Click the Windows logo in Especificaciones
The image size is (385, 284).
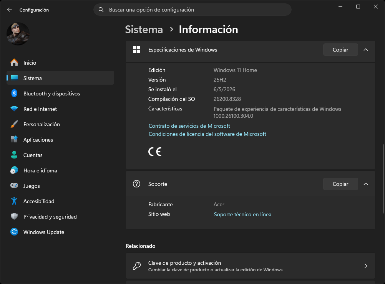pos(136,50)
